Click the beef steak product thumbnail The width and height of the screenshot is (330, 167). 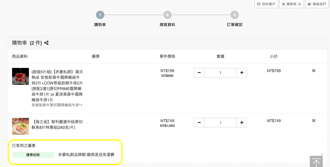tap(20, 76)
